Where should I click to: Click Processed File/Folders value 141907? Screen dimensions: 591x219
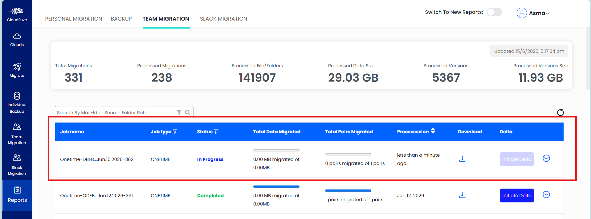pos(257,77)
